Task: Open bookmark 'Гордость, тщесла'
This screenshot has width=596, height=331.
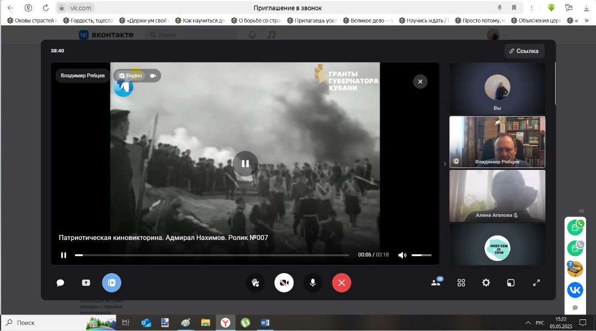Action: [x=88, y=20]
